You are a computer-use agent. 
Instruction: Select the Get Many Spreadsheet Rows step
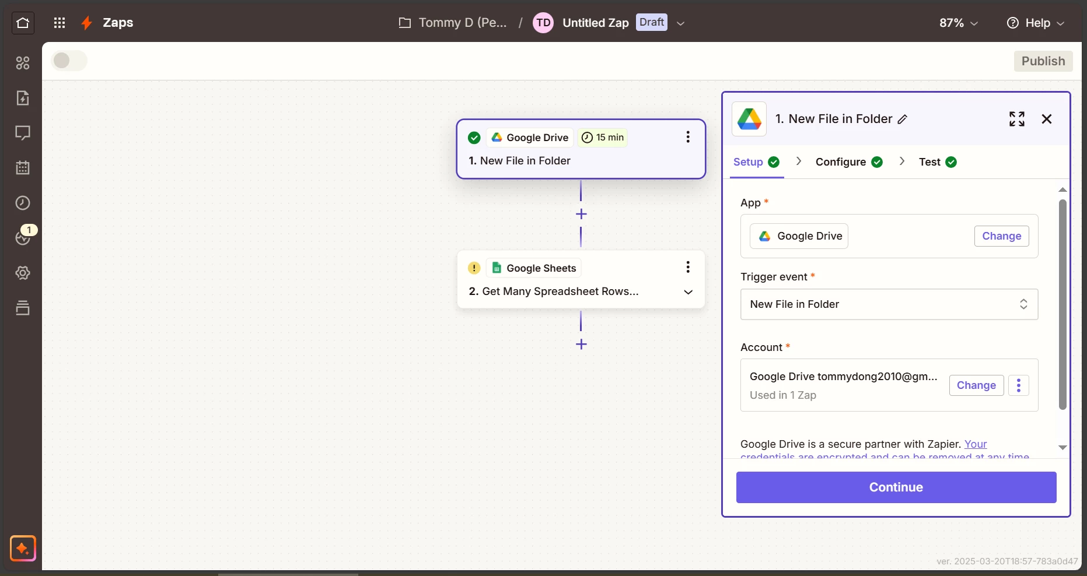tap(581, 279)
